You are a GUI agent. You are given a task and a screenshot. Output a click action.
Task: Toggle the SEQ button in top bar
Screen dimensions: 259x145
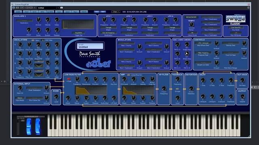pyautogui.click(x=97, y=12)
